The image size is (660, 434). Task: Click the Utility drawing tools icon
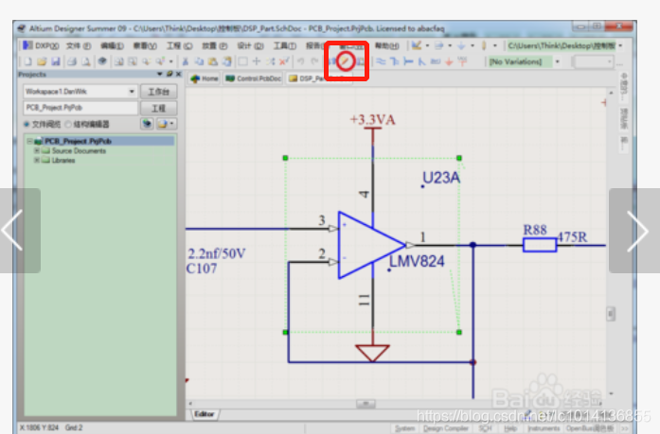point(417,45)
